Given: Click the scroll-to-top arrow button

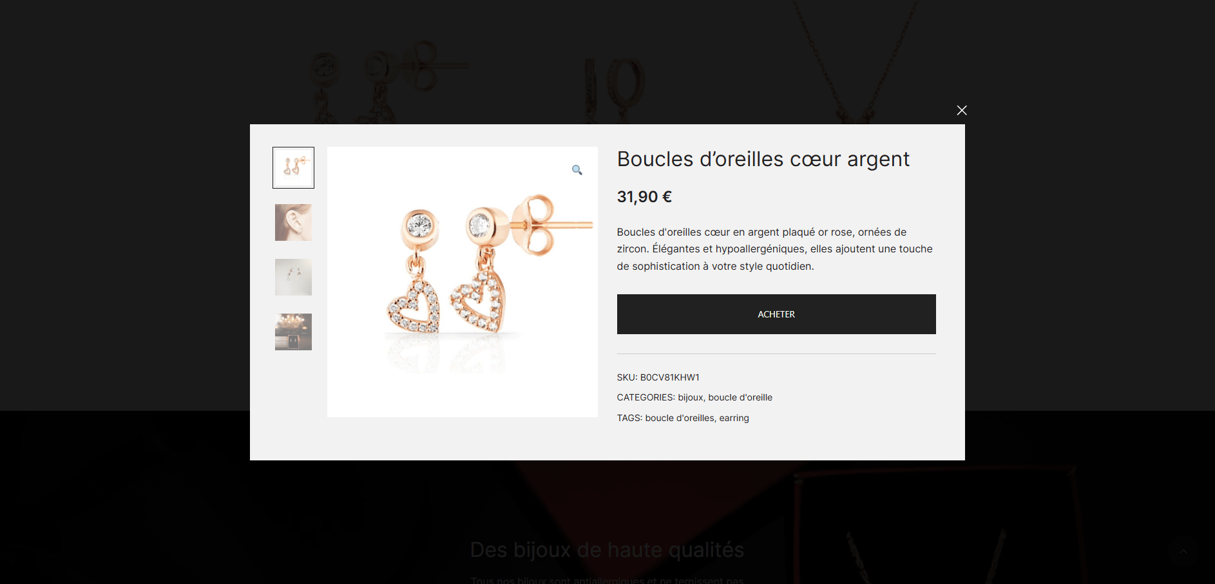Looking at the screenshot, I should (x=1183, y=551).
